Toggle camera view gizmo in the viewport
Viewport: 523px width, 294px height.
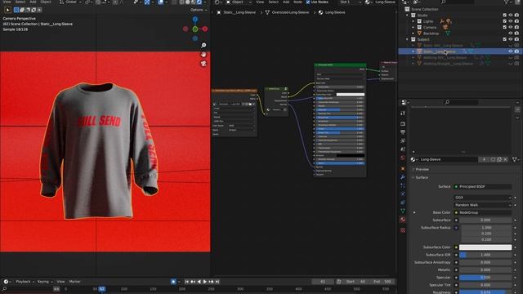pos(203,64)
